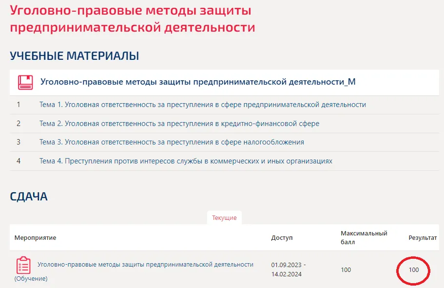The width and height of the screenshot is (444, 288).
Task: Click the red book icon for course materials
Action: point(25,82)
